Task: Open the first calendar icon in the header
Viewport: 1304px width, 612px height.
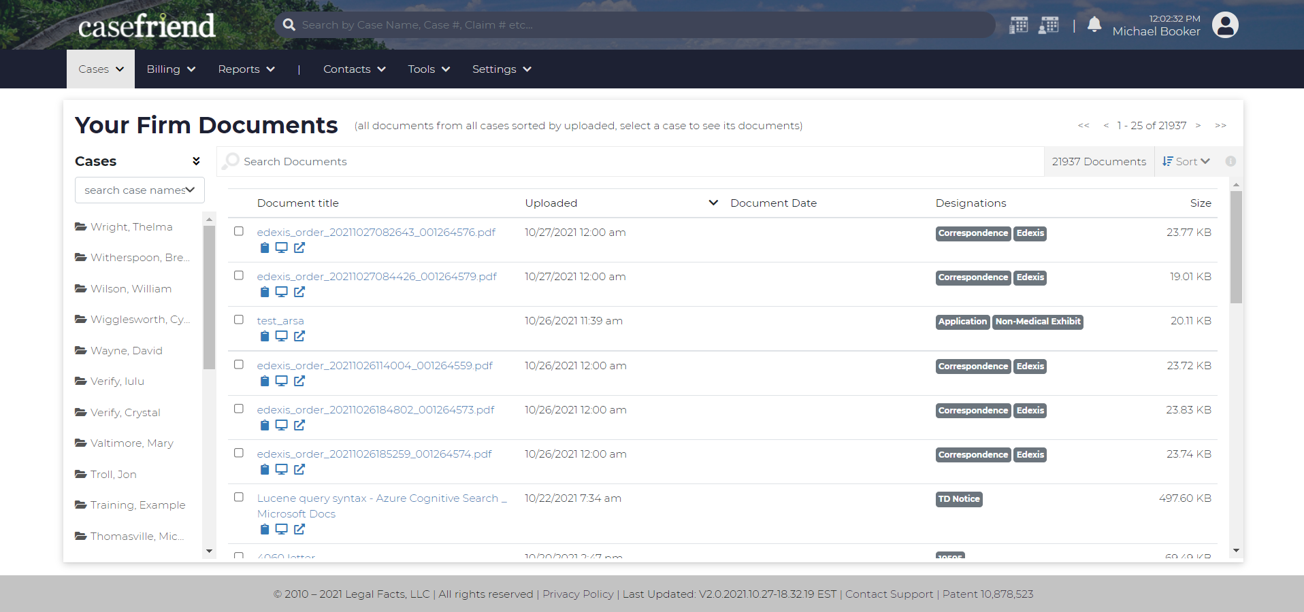Action: (1018, 25)
